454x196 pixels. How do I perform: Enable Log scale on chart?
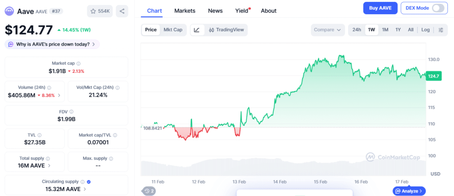click(x=426, y=30)
